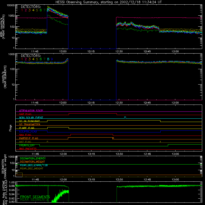205x205 pixels.
Task: Click the DECIMATION_ENERGY legend label
Action: (x=33, y=158)
